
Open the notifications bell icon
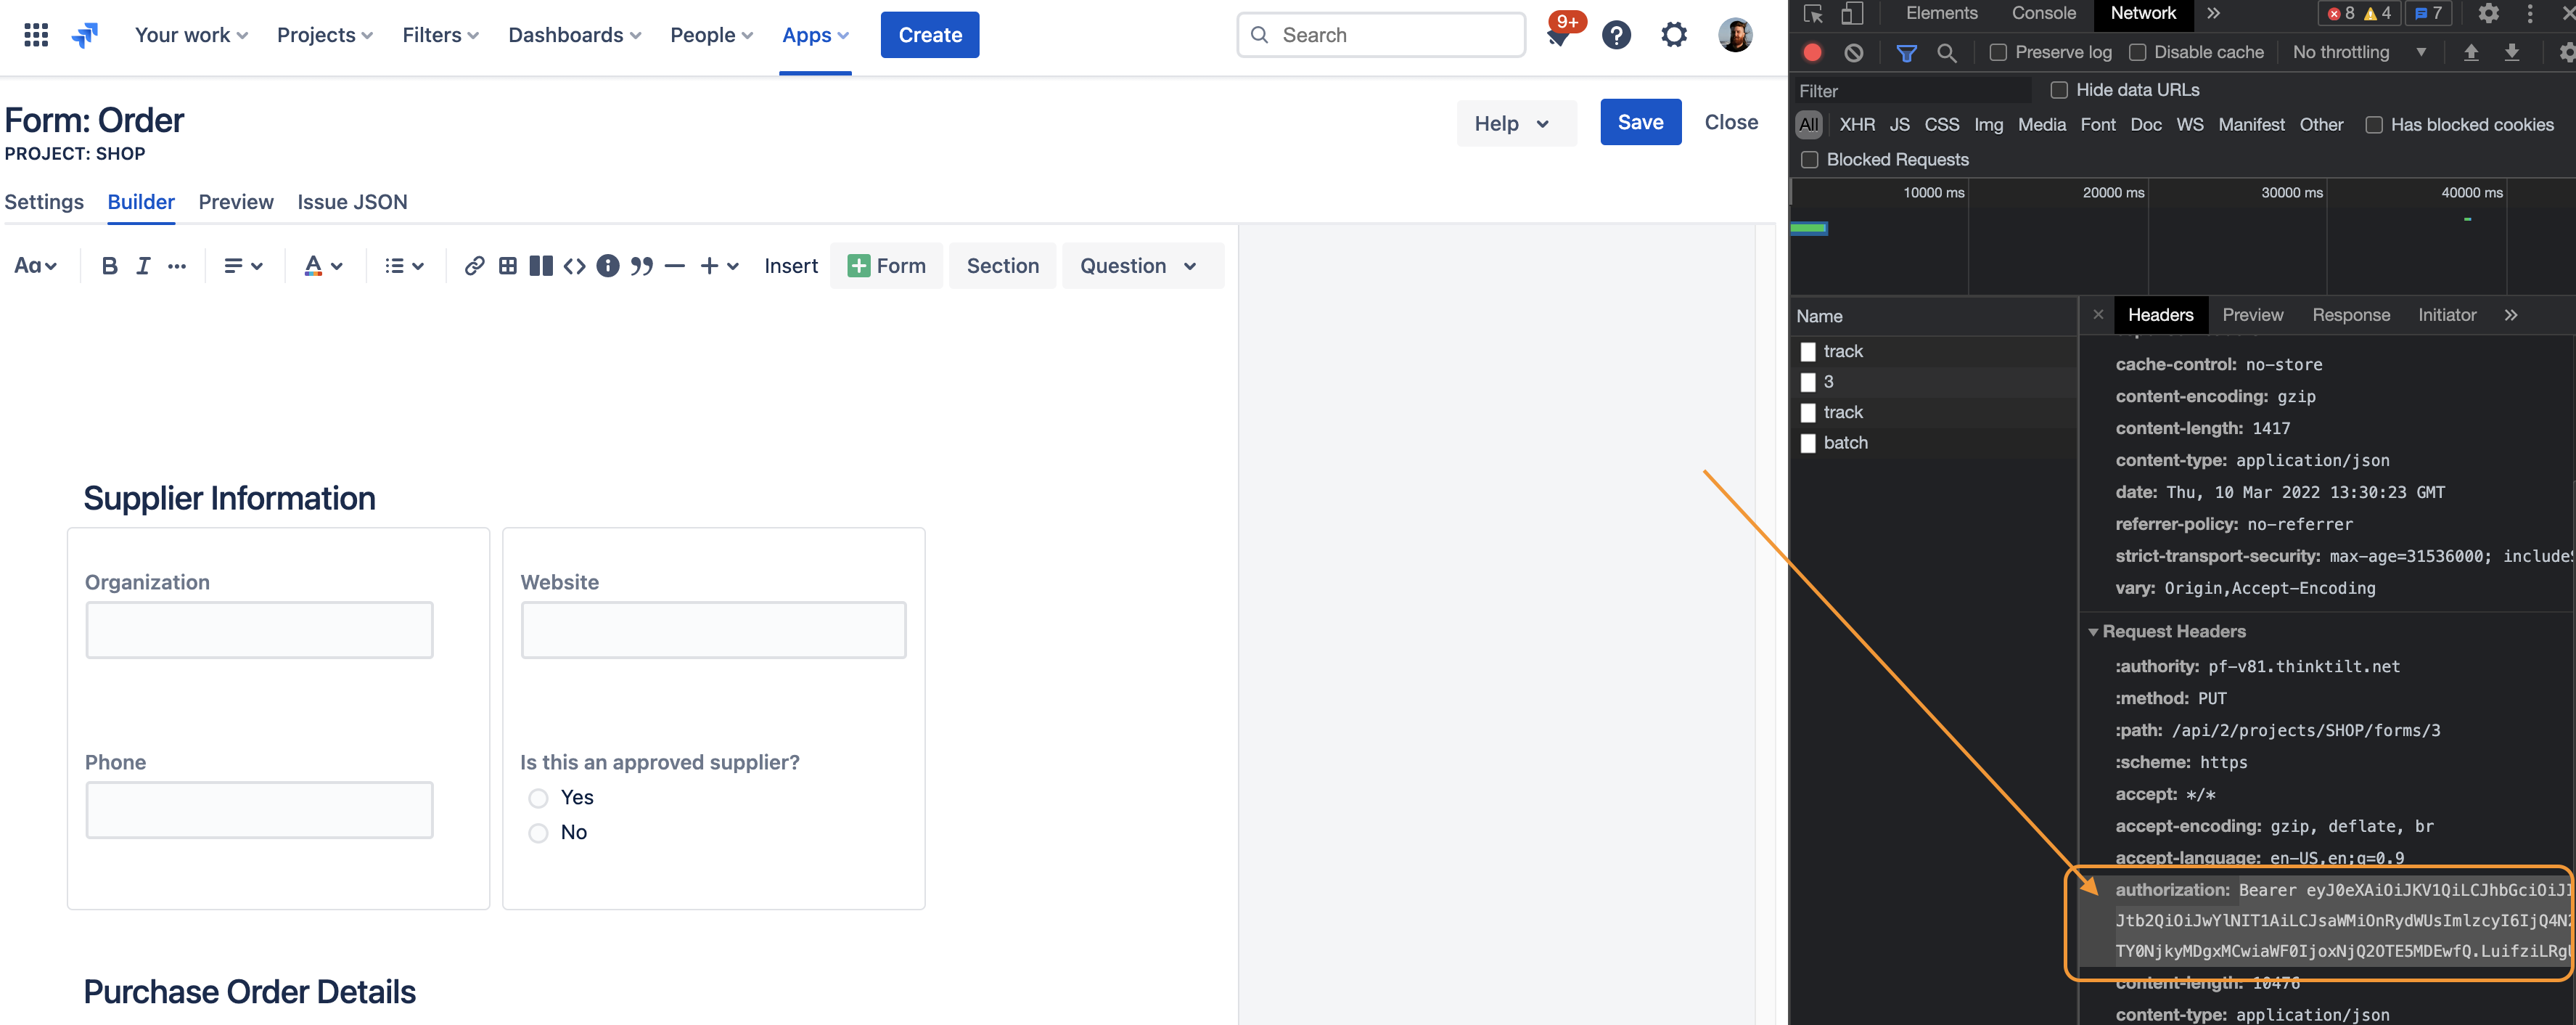[x=1557, y=36]
